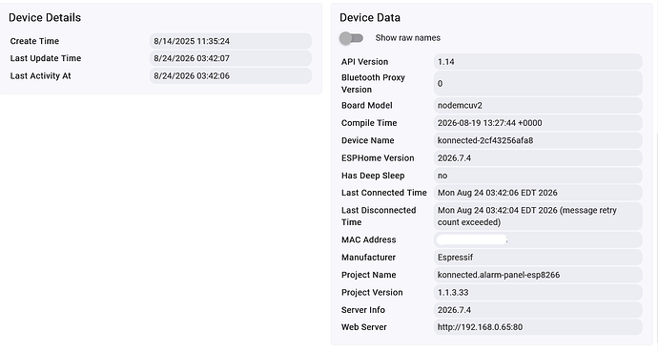Click the MAC Address label

tap(368, 239)
